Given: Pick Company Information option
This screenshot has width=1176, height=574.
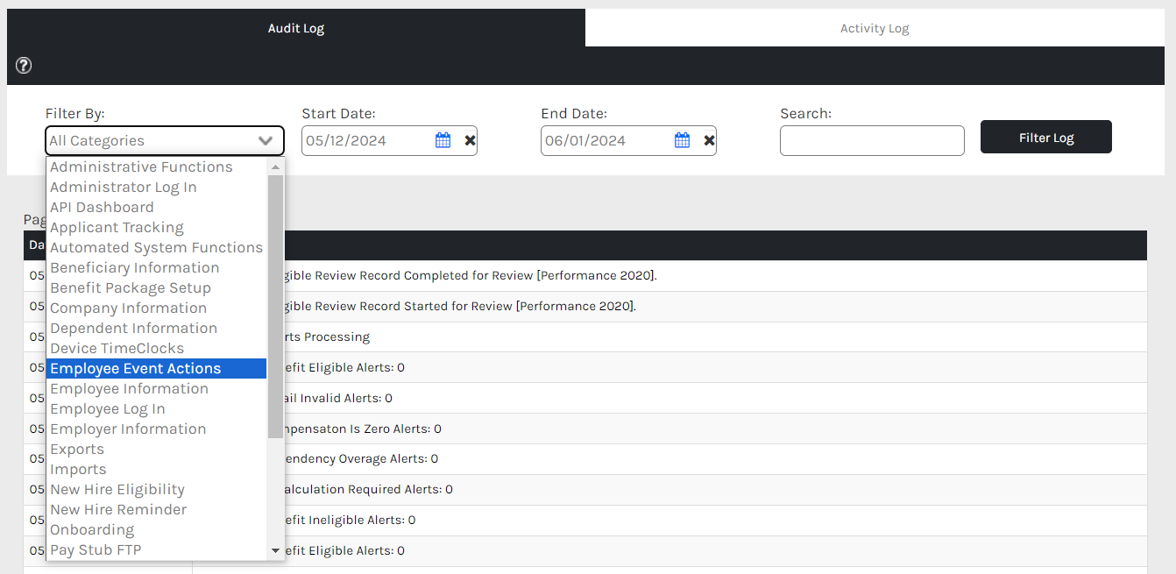Looking at the screenshot, I should [157, 308].
